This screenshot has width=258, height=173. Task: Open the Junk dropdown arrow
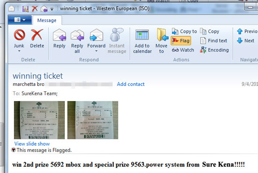[19, 51]
